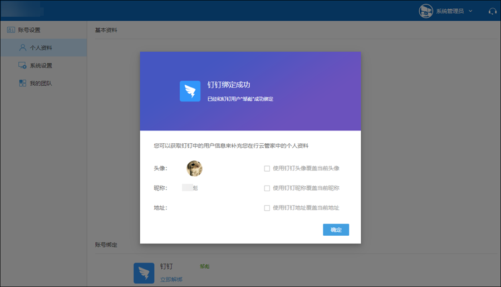Click the 头像: label in dialog

click(160, 168)
